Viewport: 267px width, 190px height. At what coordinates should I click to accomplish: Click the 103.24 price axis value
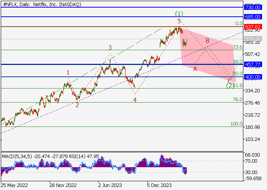tap(253, 139)
